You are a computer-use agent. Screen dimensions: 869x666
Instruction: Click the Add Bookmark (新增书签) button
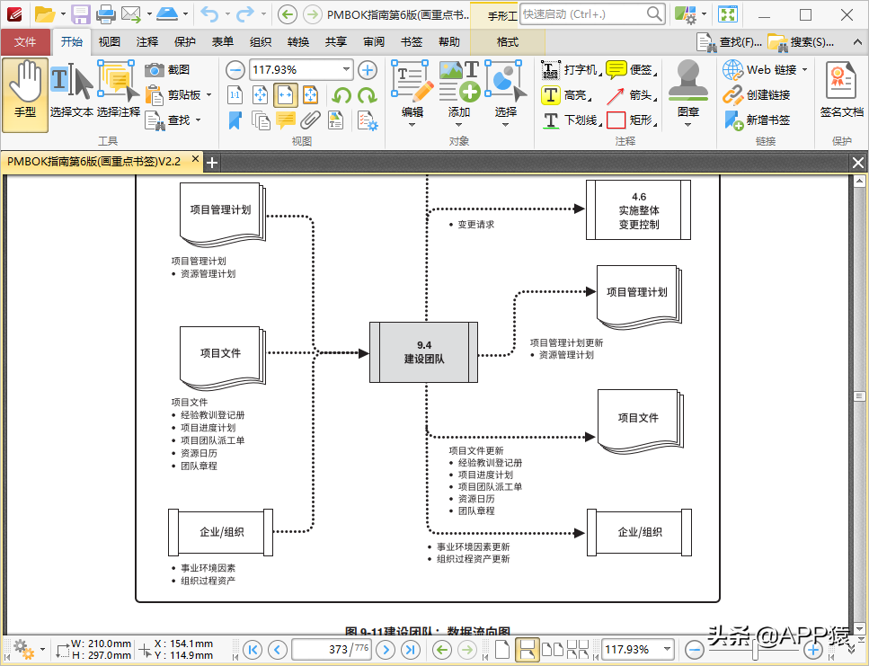[757, 120]
